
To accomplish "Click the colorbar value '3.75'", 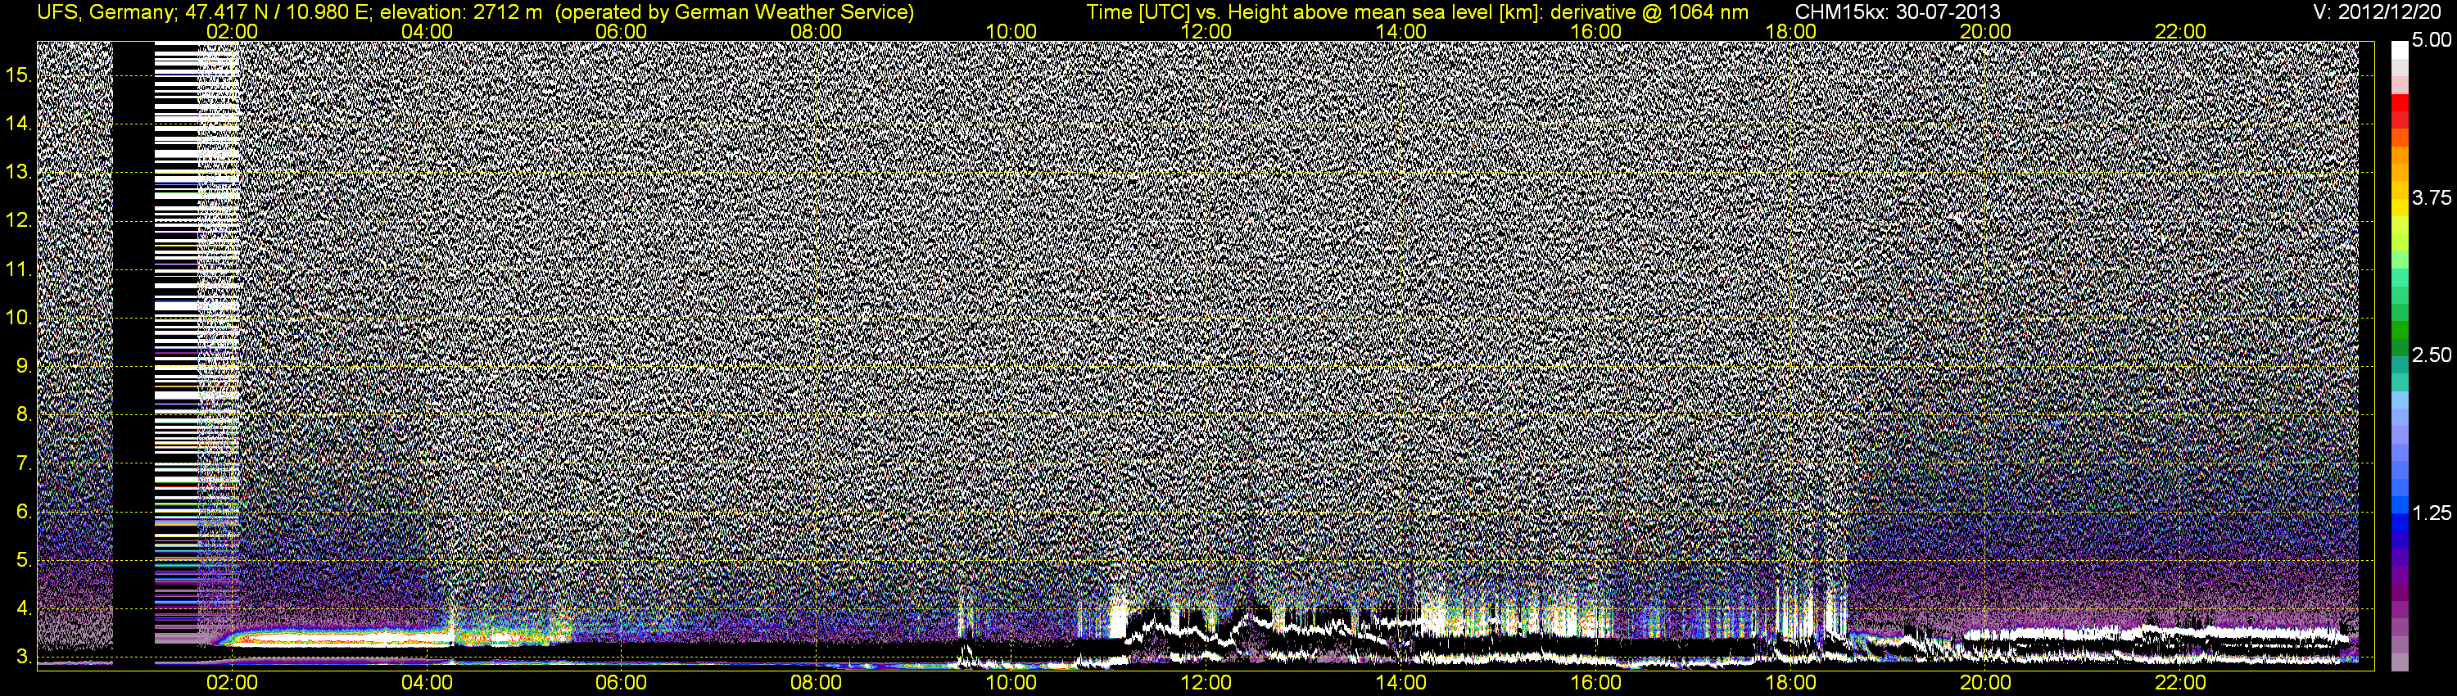I will 2432,197.
